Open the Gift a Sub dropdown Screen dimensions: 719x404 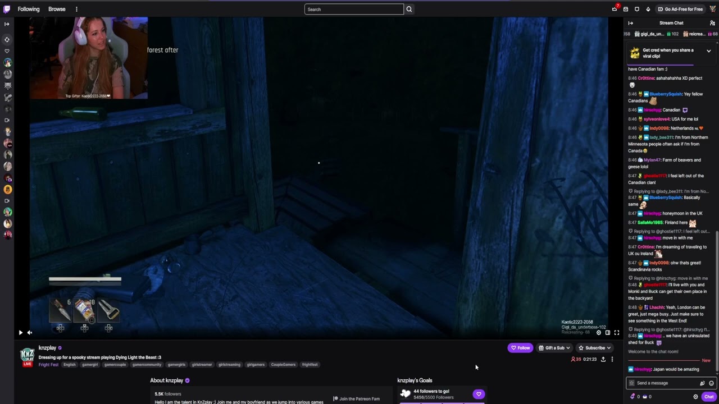(554, 348)
